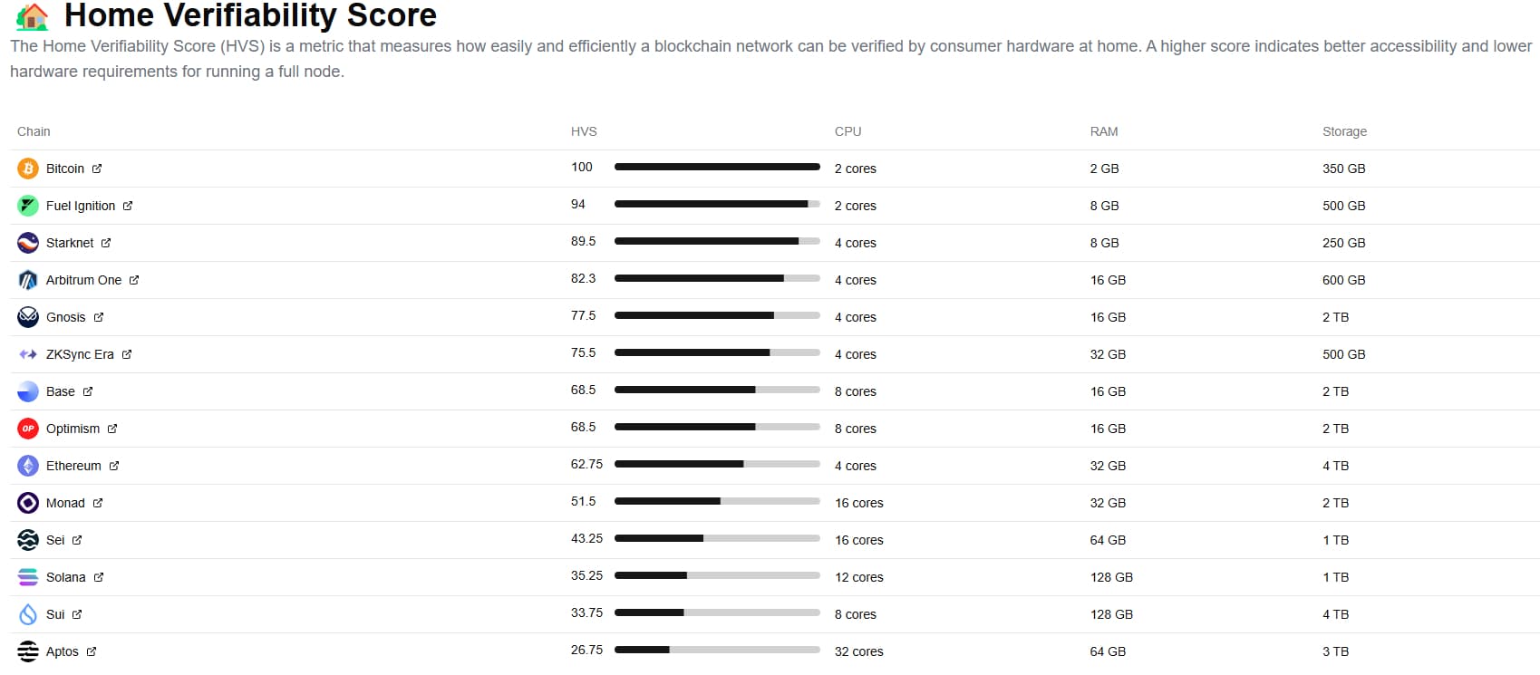Click the Aptos striped logo icon

tap(28, 651)
